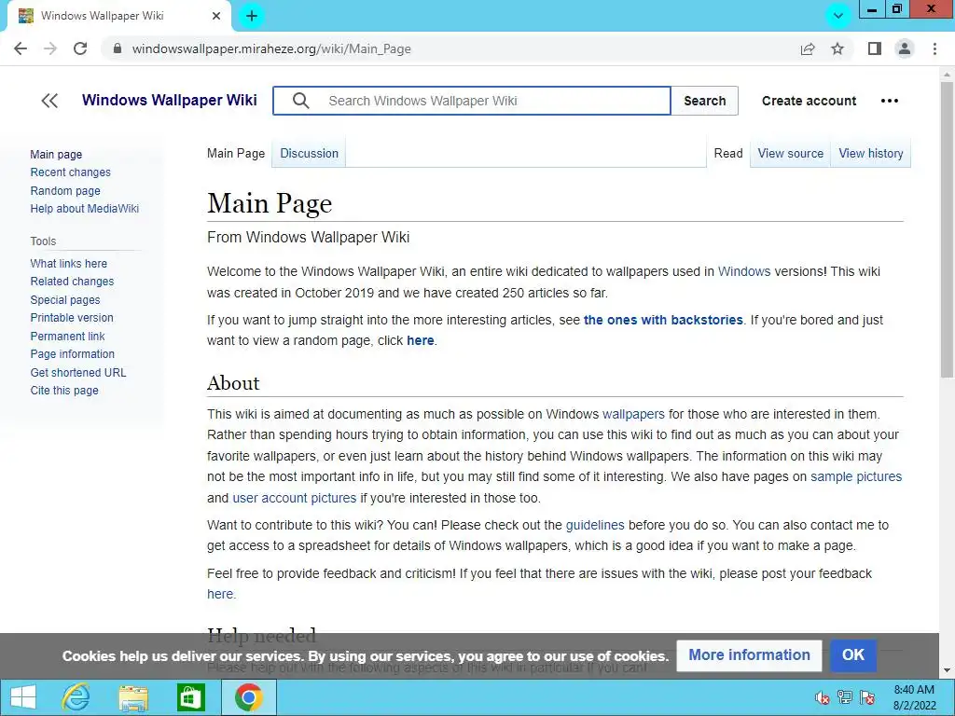This screenshot has height=716, width=955.
Task: Go back using the browser back arrow
Action: tap(21, 48)
